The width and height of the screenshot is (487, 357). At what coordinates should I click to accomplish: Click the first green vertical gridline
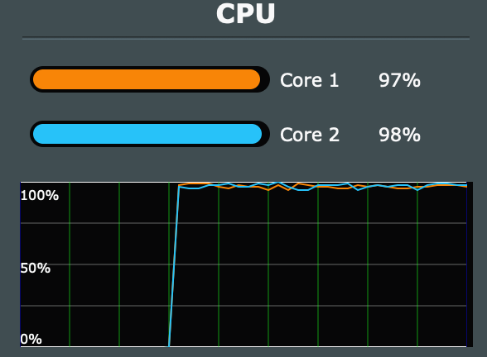[70, 264]
